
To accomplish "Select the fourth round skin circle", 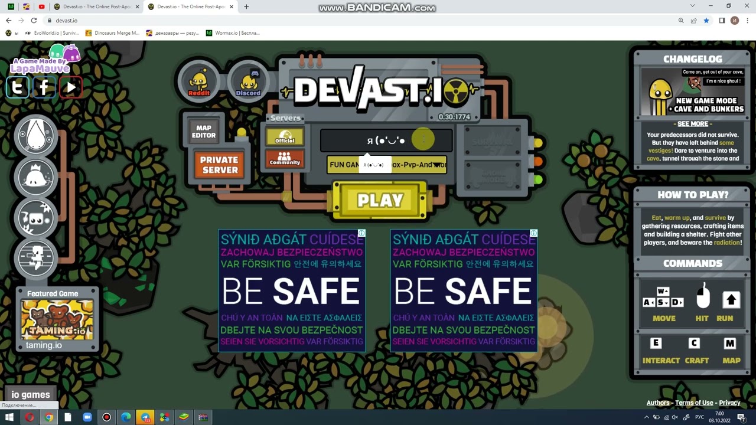I will 36,258.
